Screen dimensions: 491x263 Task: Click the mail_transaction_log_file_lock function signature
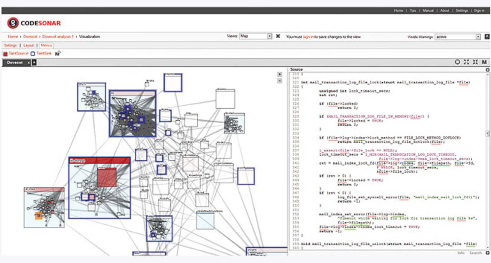tap(386, 82)
